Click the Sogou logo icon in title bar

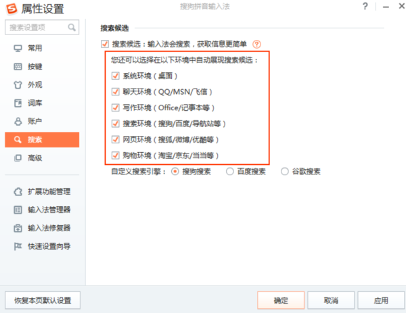pos(11,9)
